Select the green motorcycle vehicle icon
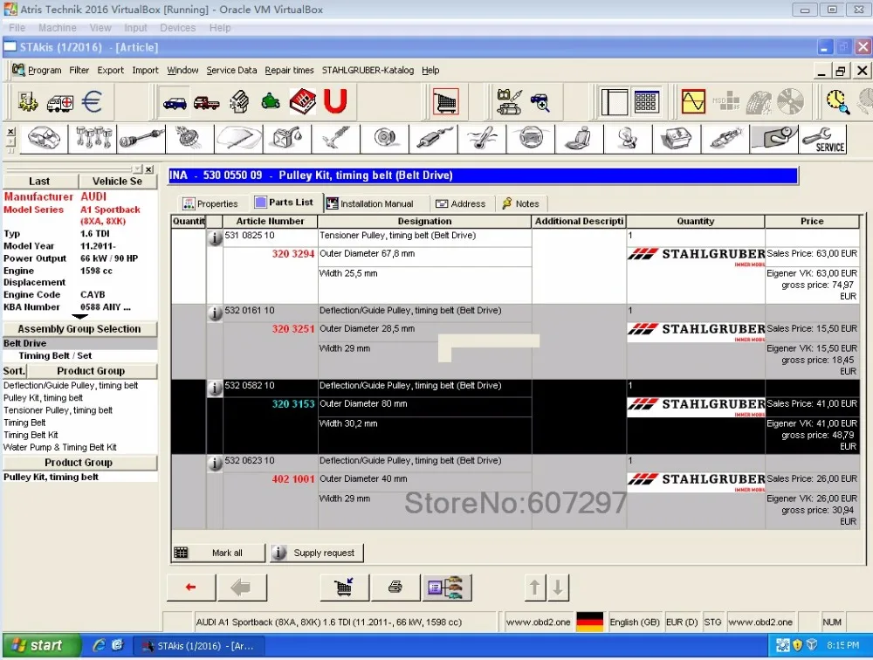The height and width of the screenshot is (660, 873). click(271, 102)
